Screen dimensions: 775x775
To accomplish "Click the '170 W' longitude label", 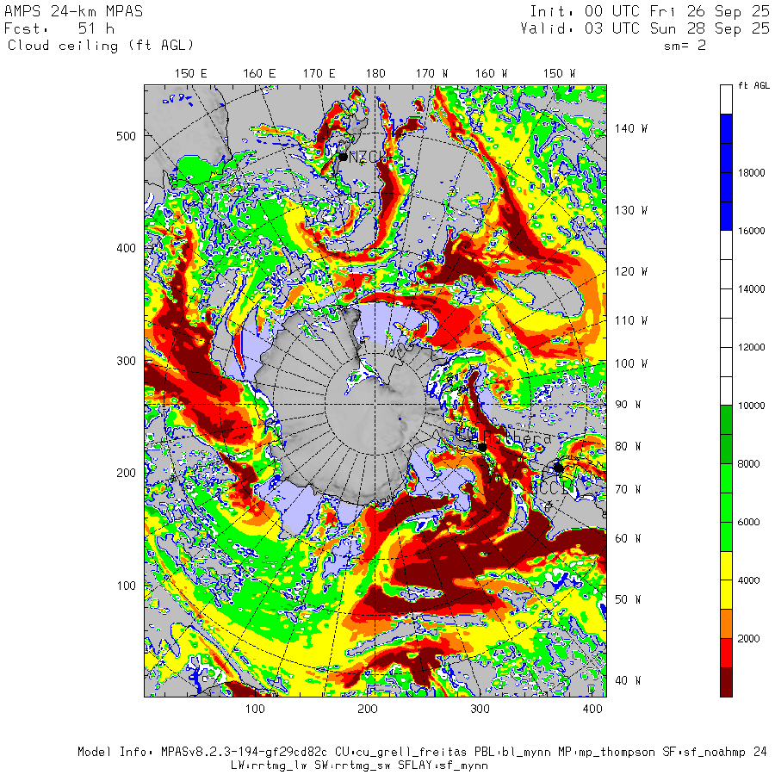I will (431, 74).
